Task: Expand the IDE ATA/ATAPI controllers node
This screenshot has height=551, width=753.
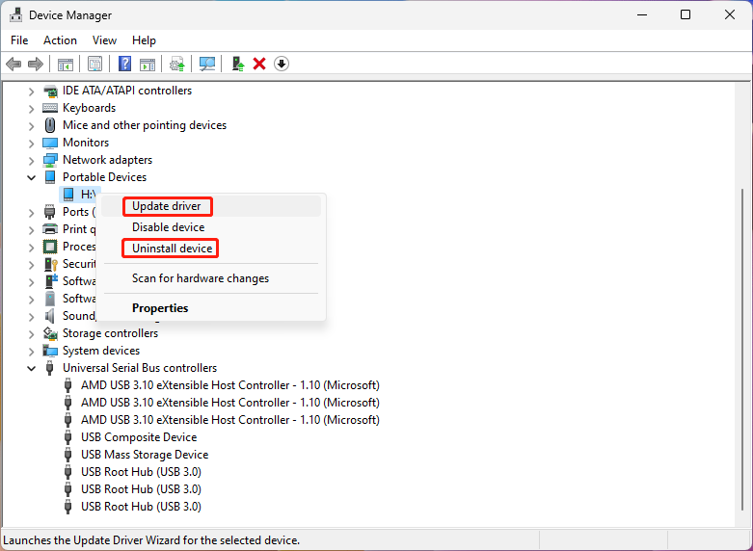Action: pos(31,92)
